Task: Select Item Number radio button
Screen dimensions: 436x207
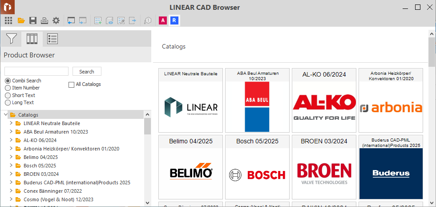Action: [8, 88]
